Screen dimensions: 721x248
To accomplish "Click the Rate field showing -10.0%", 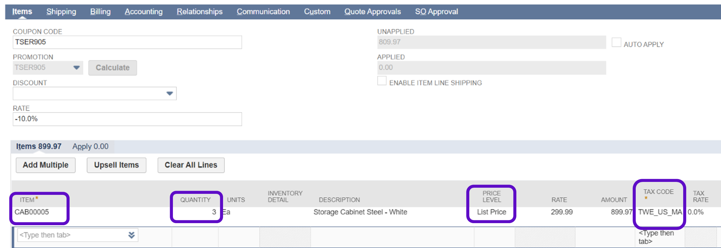I will (x=127, y=119).
